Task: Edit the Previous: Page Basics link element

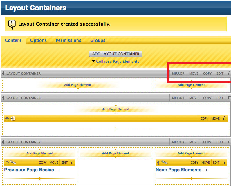Action: (x=64, y=163)
